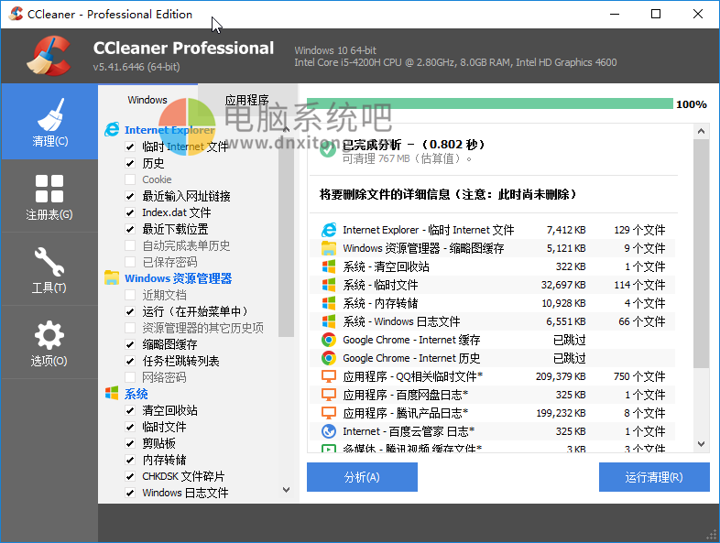Click the Windows icon beside 系统 - 清空回收站 result
This screenshot has width=720, height=543.
click(328, 266)
